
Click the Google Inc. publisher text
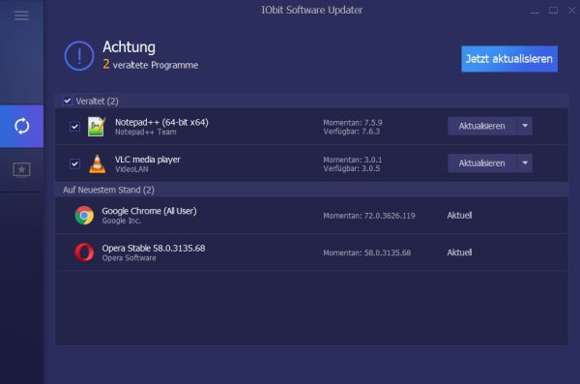tap(122, 221)
